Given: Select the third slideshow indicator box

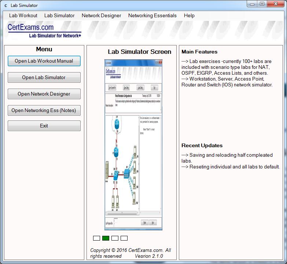Looking at the screenshot, I should tap(115, 238).
